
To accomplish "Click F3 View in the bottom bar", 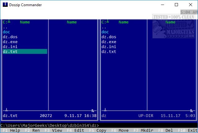I will tap(54, 131).
